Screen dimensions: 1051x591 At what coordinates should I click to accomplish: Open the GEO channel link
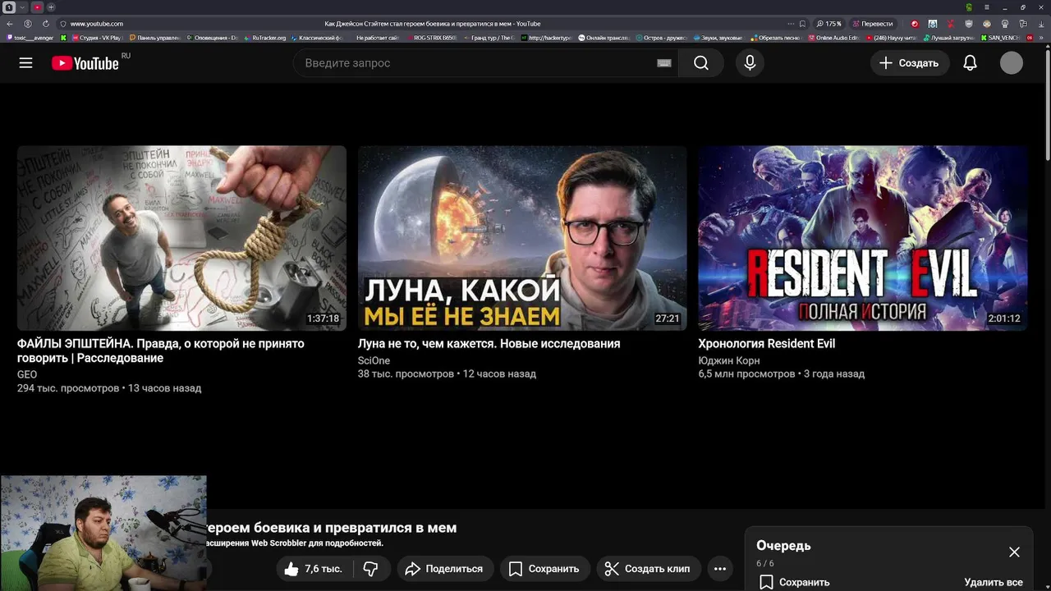pyautogui.click(x=27, y=374)
